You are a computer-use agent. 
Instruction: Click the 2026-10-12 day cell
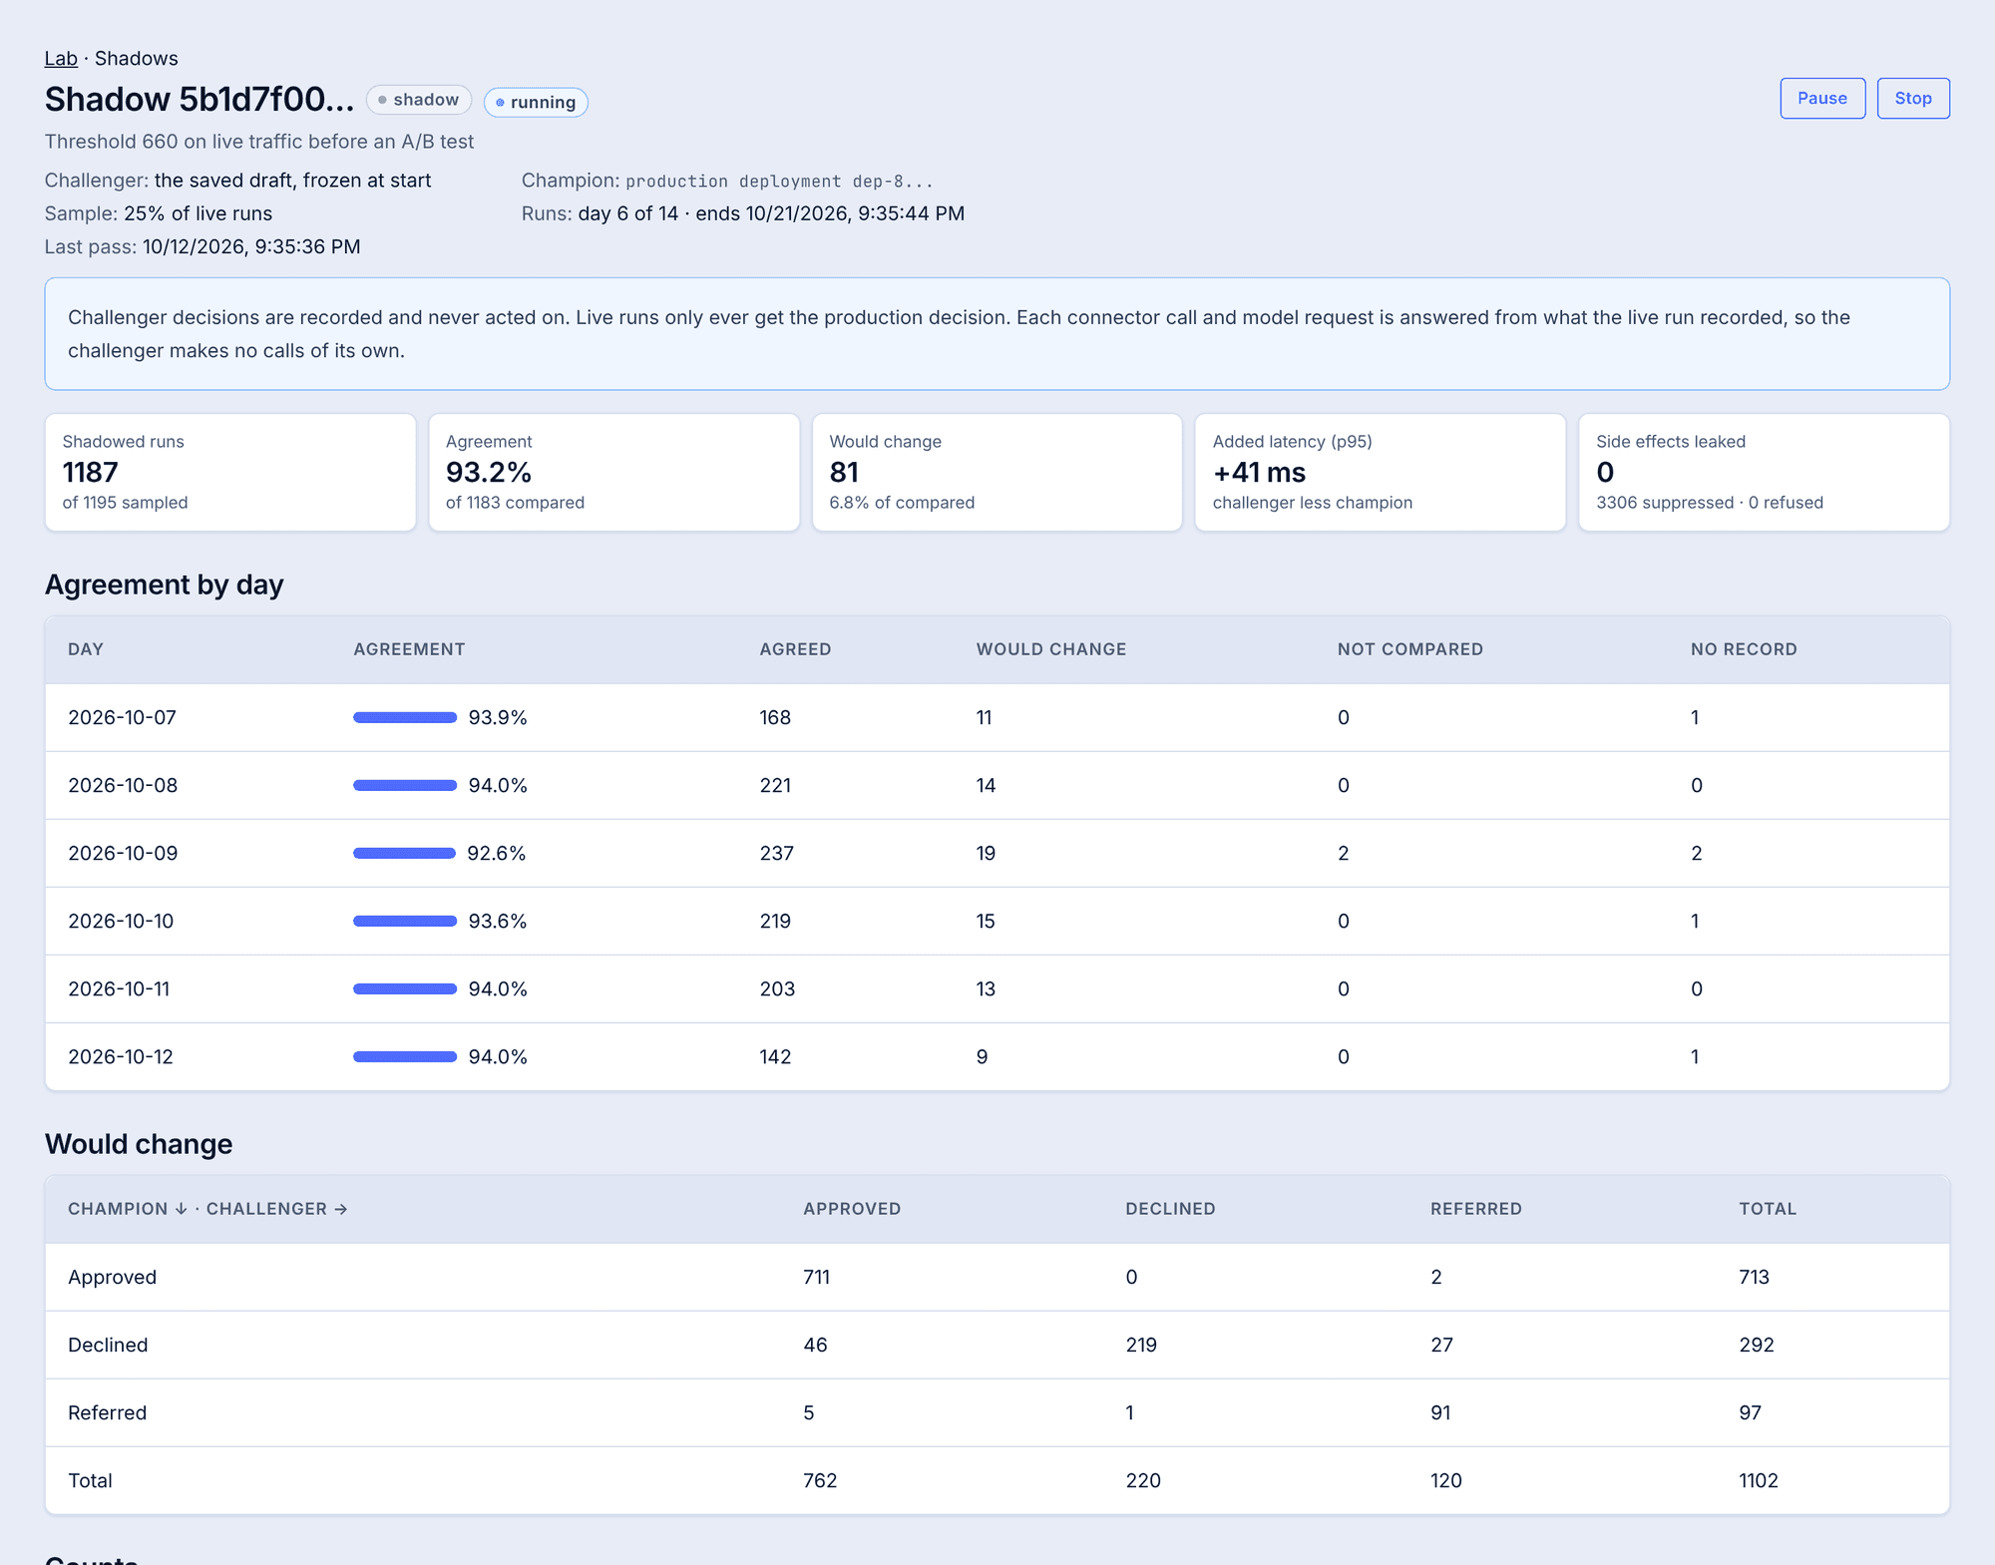(x=121, y=1056)
